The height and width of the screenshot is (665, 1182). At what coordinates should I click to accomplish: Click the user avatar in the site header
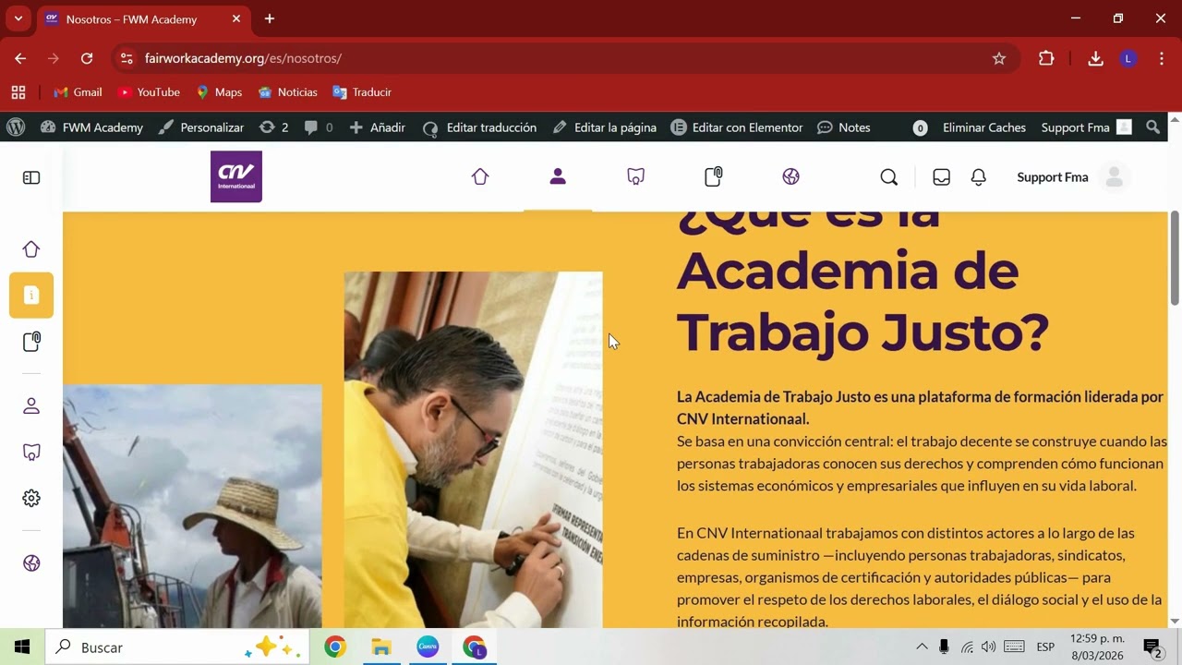(x=1115, y=177)
